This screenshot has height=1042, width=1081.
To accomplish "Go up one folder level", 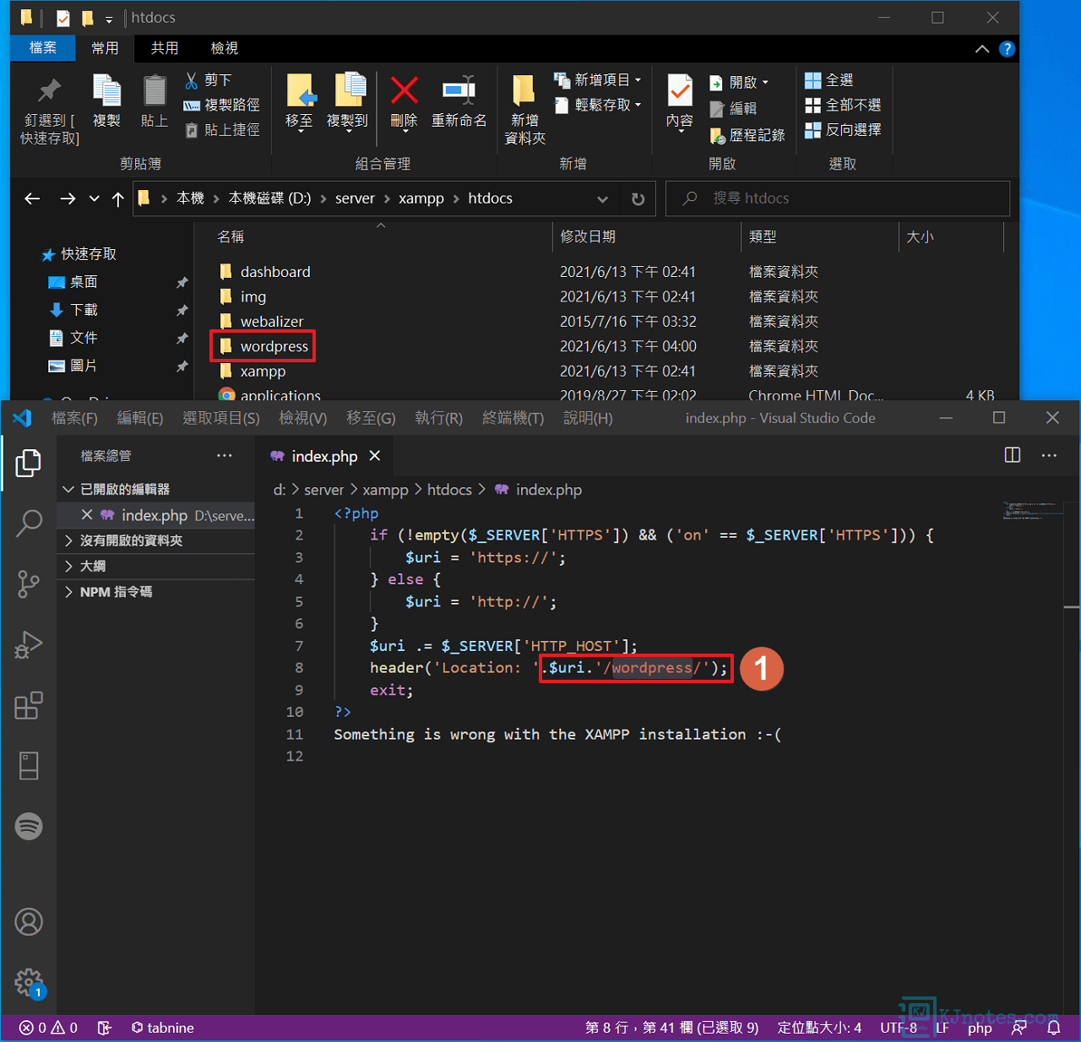I will (118, 198).
